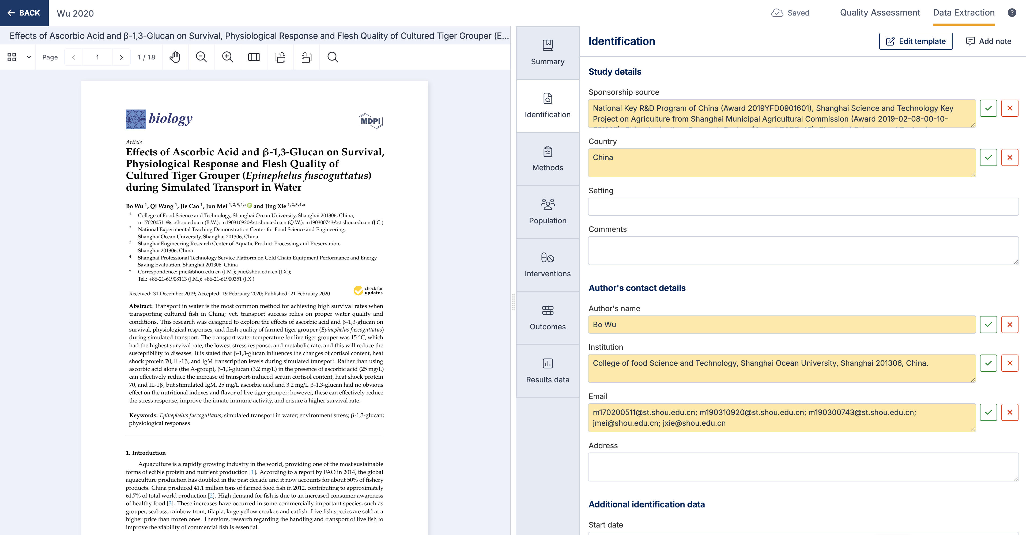The width and height of the screenshot is (1026, 535).
Task: Accept the Author's name suggestion
Action: (x=988, y=325)
